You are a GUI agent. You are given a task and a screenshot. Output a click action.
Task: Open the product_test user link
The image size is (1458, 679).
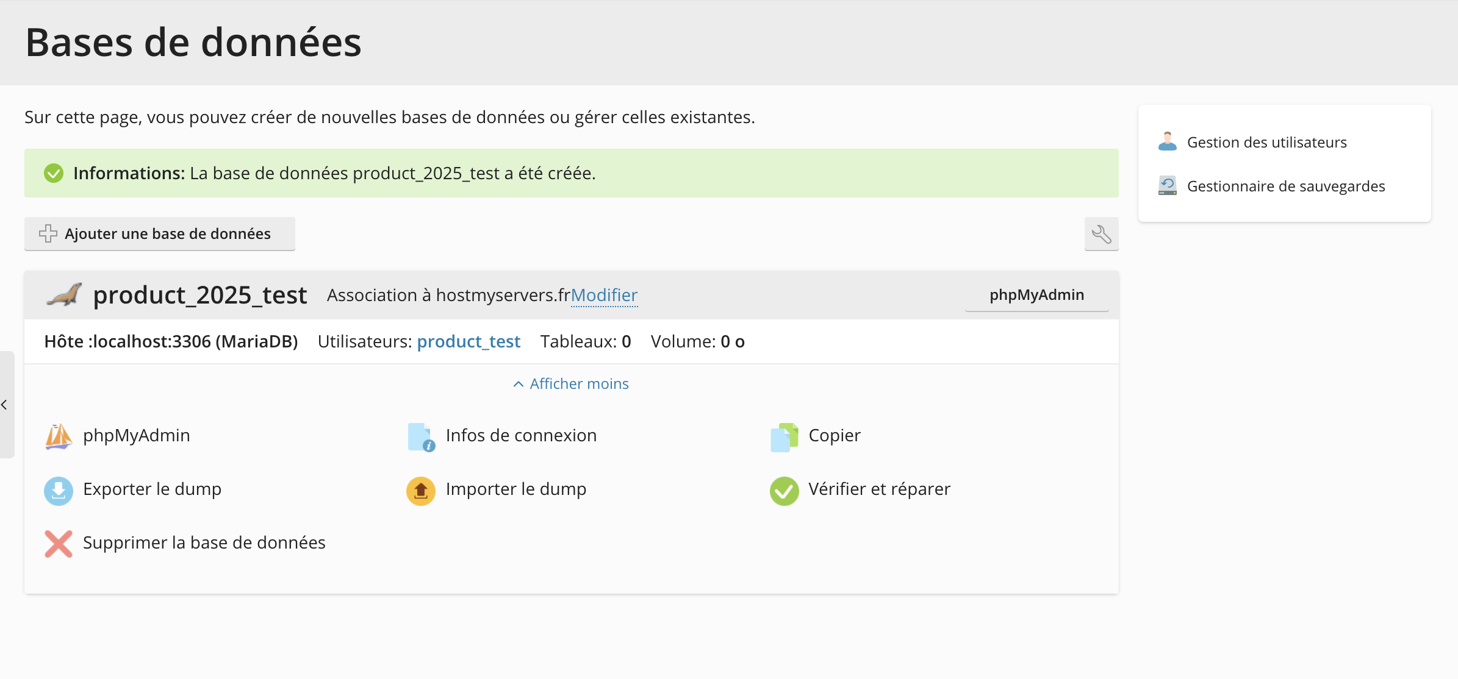click(x=469, y=341)
